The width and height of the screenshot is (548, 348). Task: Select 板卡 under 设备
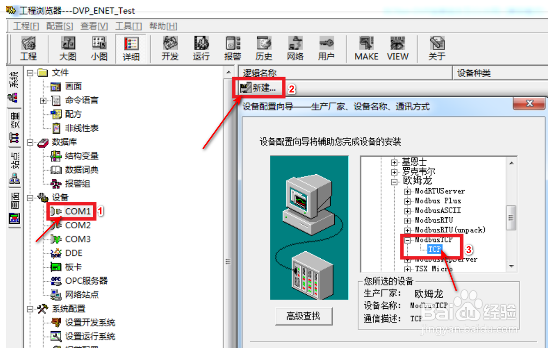[x=73, y=267]
